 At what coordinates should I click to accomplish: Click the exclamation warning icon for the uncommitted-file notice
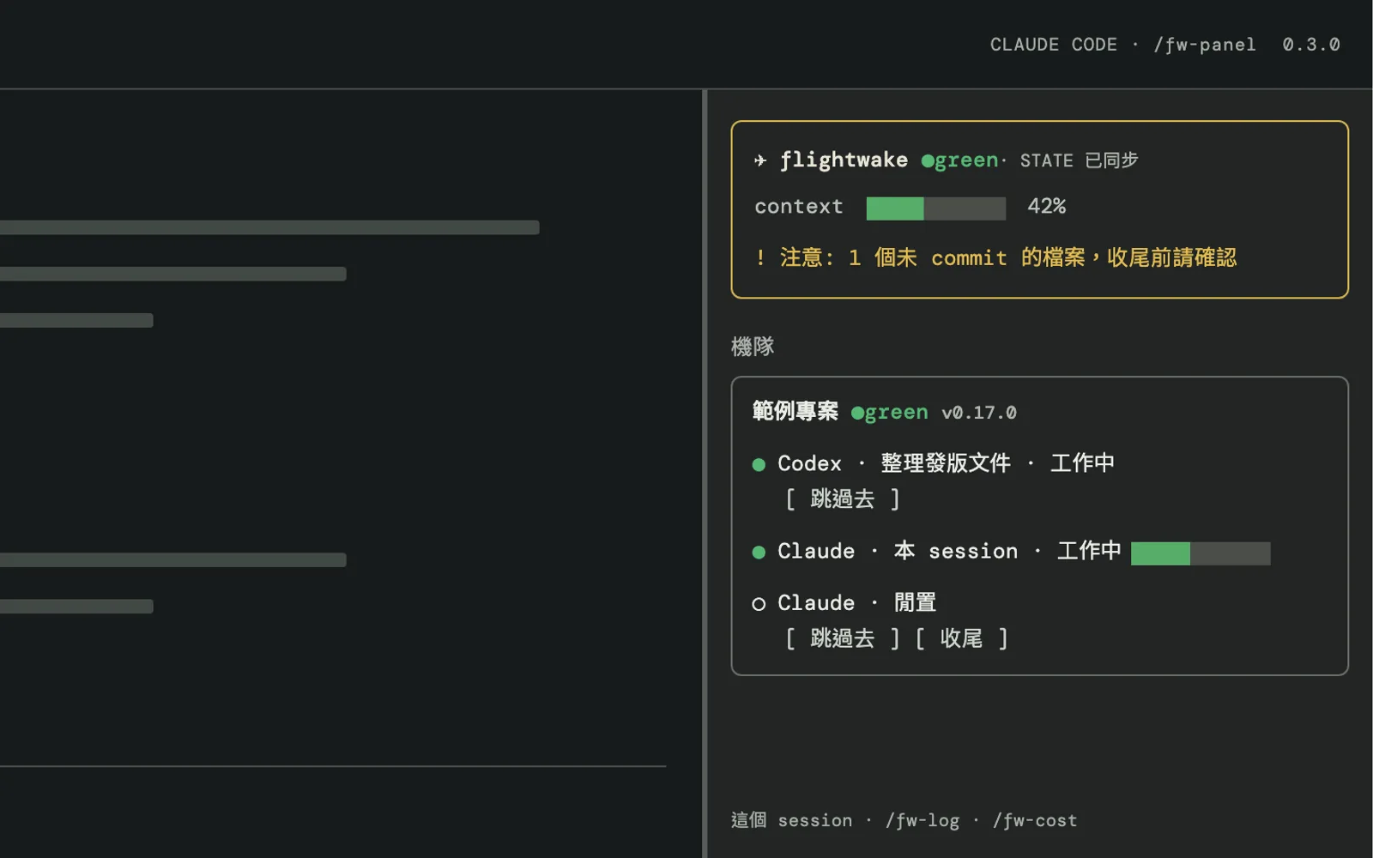[760, 257]
